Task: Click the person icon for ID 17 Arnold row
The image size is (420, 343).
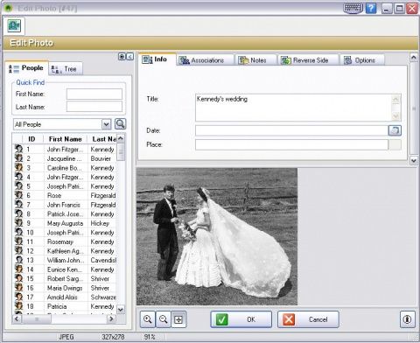Action: (18, 297)
